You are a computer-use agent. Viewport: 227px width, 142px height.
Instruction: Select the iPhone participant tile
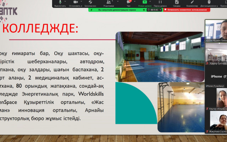point(216,76)
